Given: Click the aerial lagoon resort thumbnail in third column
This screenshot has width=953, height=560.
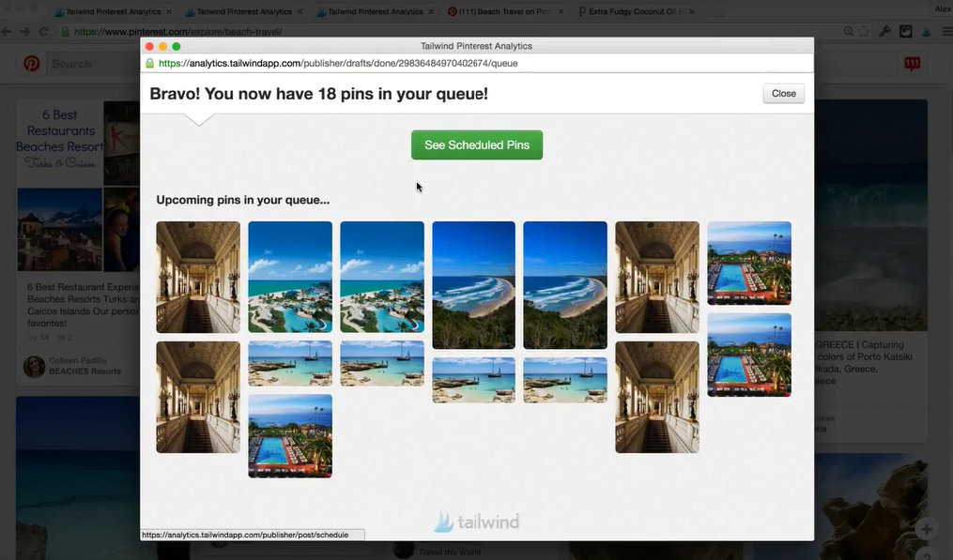Looking at the screenshot, I should click(x=382, y=277).
